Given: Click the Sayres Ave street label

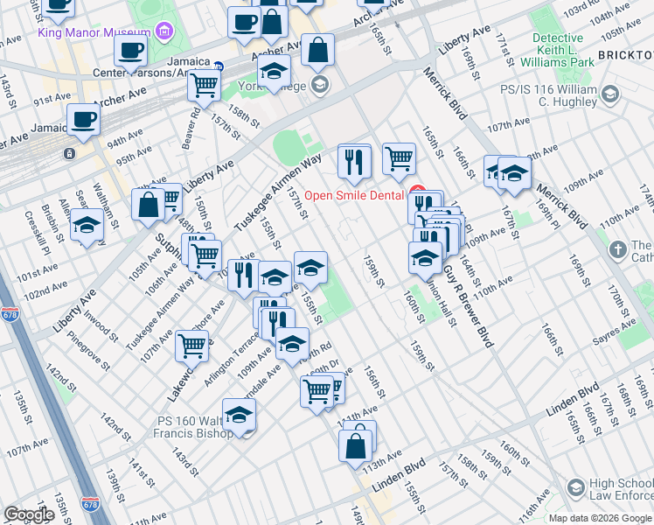Looking at the screenshot, I should [615, 332].
